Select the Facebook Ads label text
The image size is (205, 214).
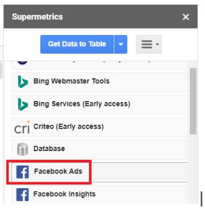58,172
